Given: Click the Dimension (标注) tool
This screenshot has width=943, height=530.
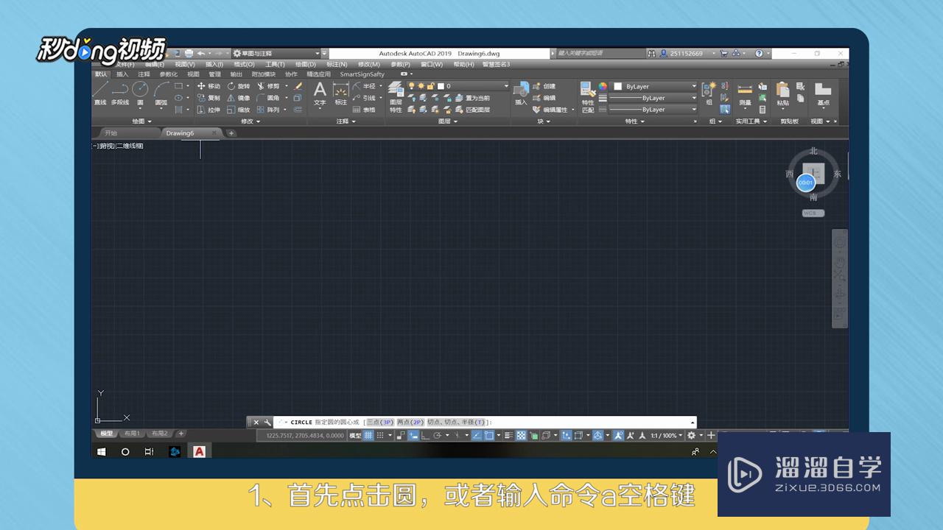Looking at the screenshot, I should pyautogui.click(x=340, y=93).
